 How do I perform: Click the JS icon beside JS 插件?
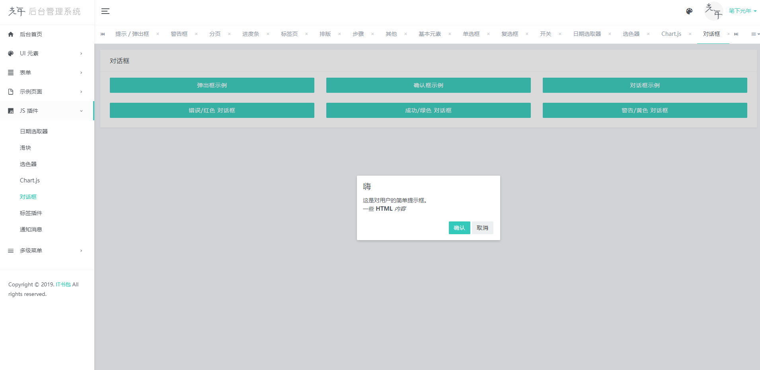click(11, 111)
